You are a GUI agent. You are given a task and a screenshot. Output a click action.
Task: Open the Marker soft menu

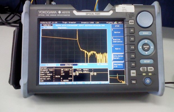click(x=117, y=32)
